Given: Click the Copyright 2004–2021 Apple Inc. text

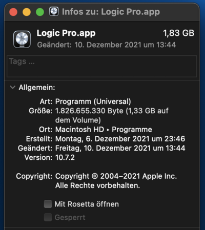Looking at the screenshot, I should click(116, 176).
